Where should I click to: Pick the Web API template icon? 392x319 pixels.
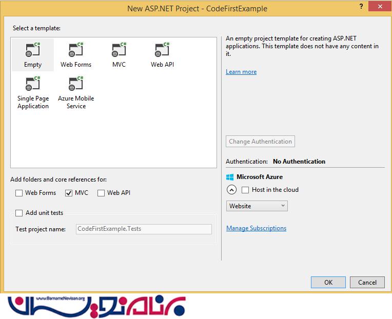162,50
